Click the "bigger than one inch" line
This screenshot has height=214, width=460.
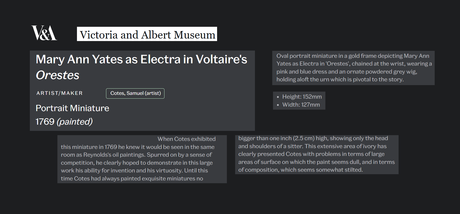click(313, 138)
